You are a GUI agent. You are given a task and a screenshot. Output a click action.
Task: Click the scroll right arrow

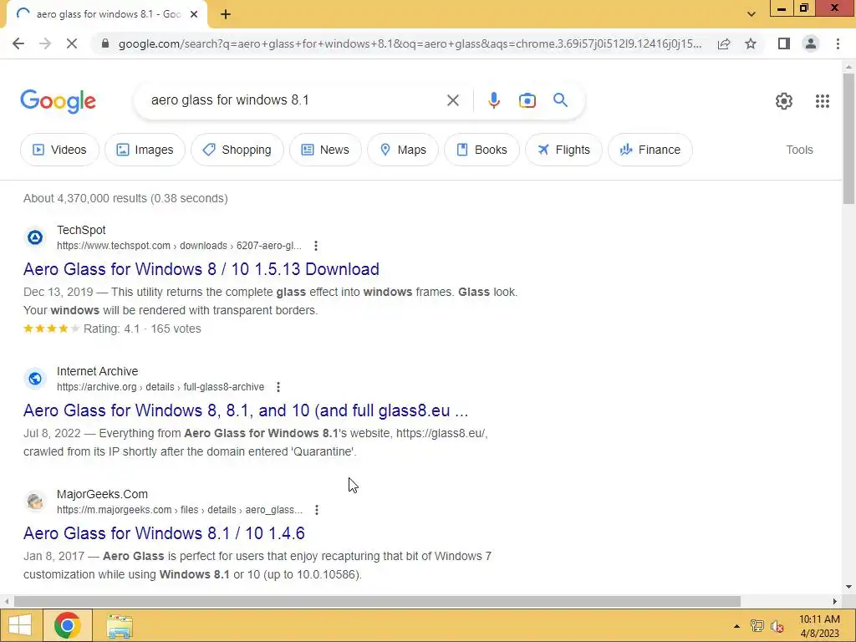coord(835,601)
